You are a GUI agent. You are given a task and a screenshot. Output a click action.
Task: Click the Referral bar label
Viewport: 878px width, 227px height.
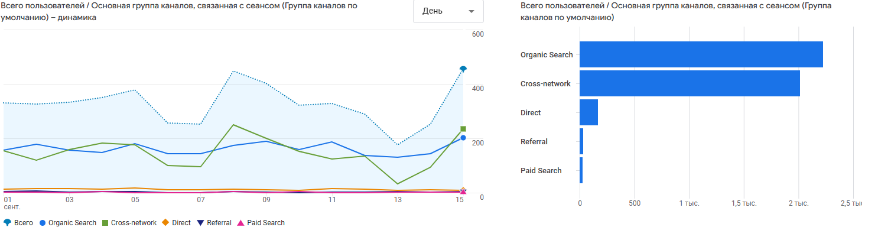tap(534, 142)
